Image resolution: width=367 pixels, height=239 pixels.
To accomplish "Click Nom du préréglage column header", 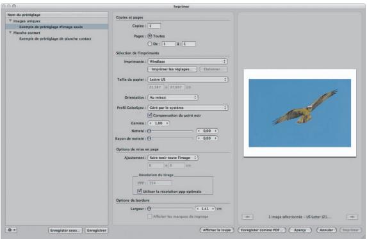I will click(x=57, y=15).
